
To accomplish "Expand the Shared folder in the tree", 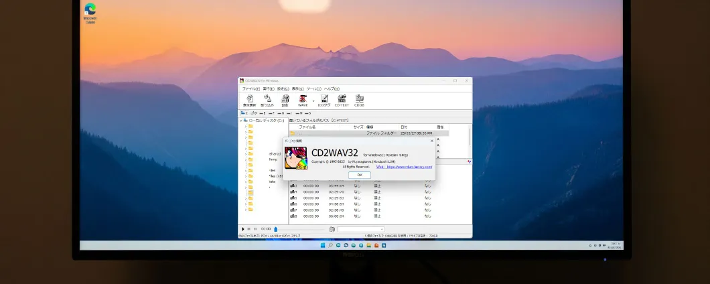I will (x=245, y=154).
